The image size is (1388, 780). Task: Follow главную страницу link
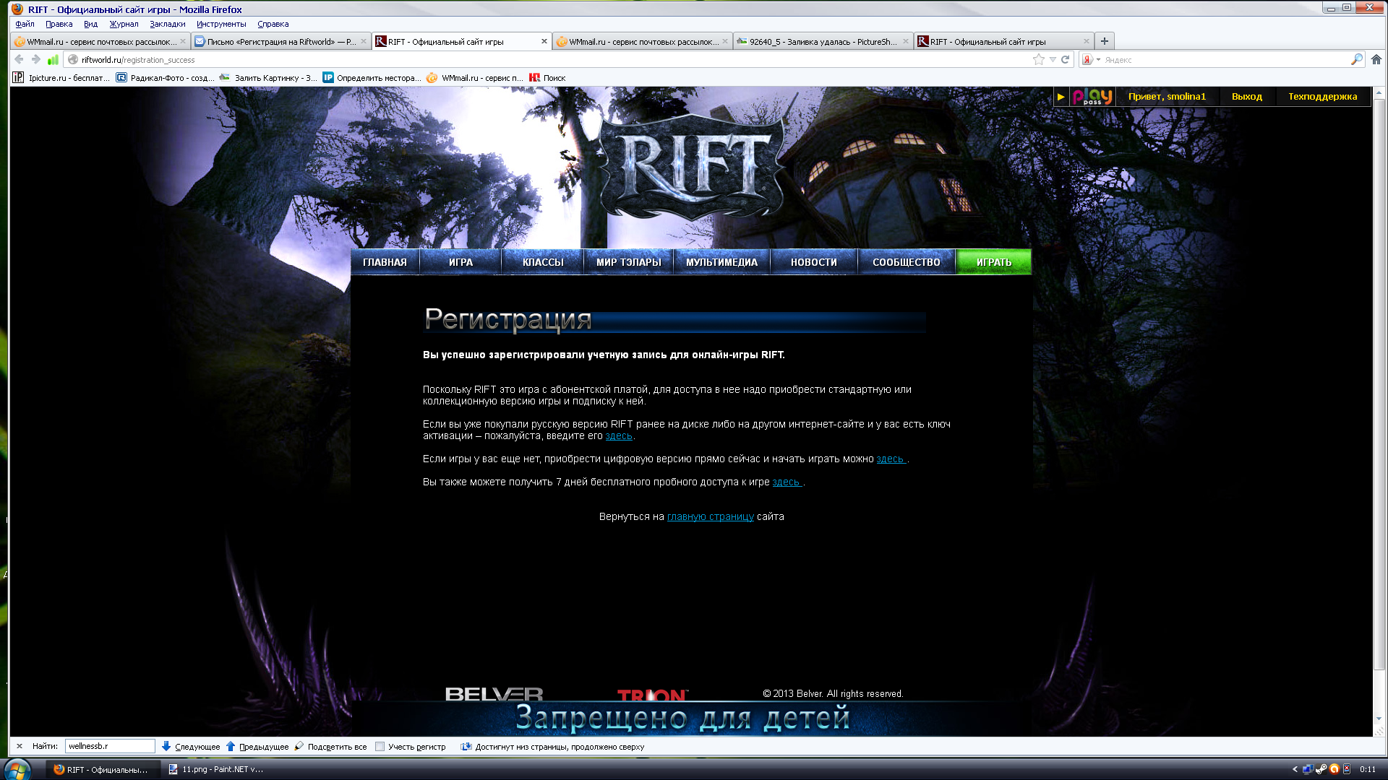(710, 516)
